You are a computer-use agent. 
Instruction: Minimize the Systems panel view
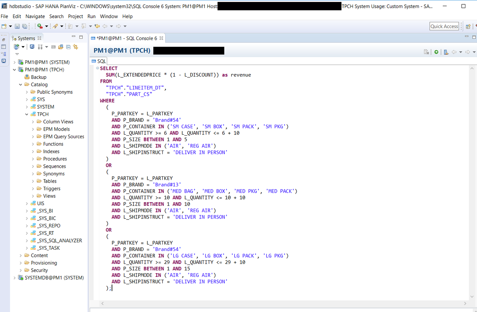[x=74, y=37]
